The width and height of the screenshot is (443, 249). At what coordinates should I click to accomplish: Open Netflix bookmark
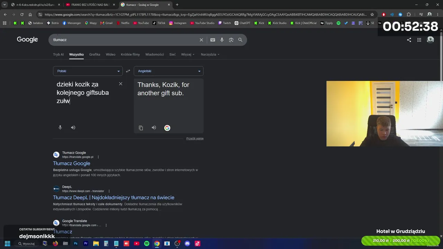point(123,23)
